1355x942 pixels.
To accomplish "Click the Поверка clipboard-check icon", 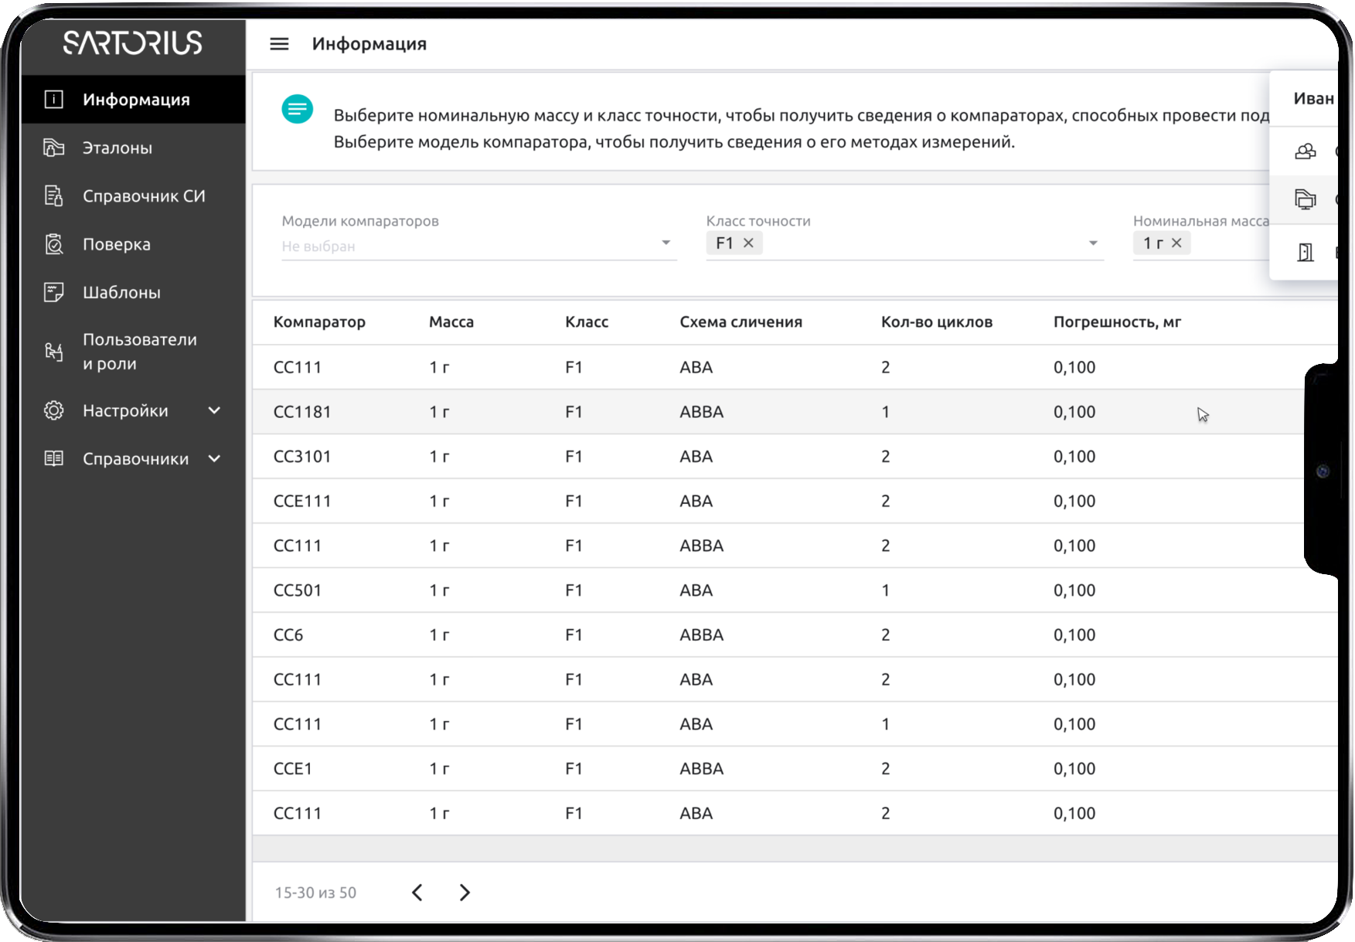I will click(53, 244).
